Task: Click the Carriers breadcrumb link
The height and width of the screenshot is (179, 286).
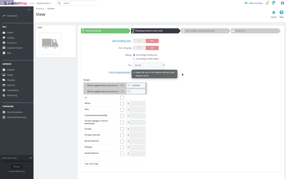Action: [51, 9]
